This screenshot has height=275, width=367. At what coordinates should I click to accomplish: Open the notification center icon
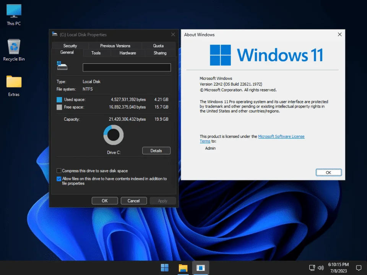click(359, 268)
